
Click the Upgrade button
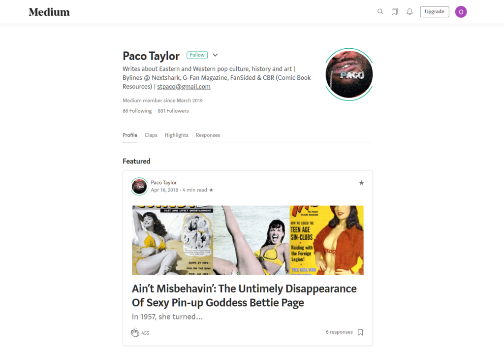click(x=435, y=12)
